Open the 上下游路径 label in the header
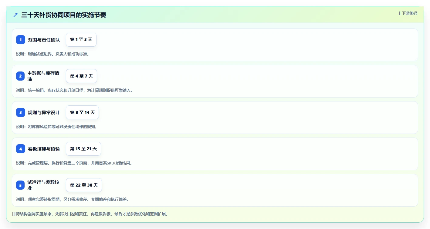 tap(408, 13)
